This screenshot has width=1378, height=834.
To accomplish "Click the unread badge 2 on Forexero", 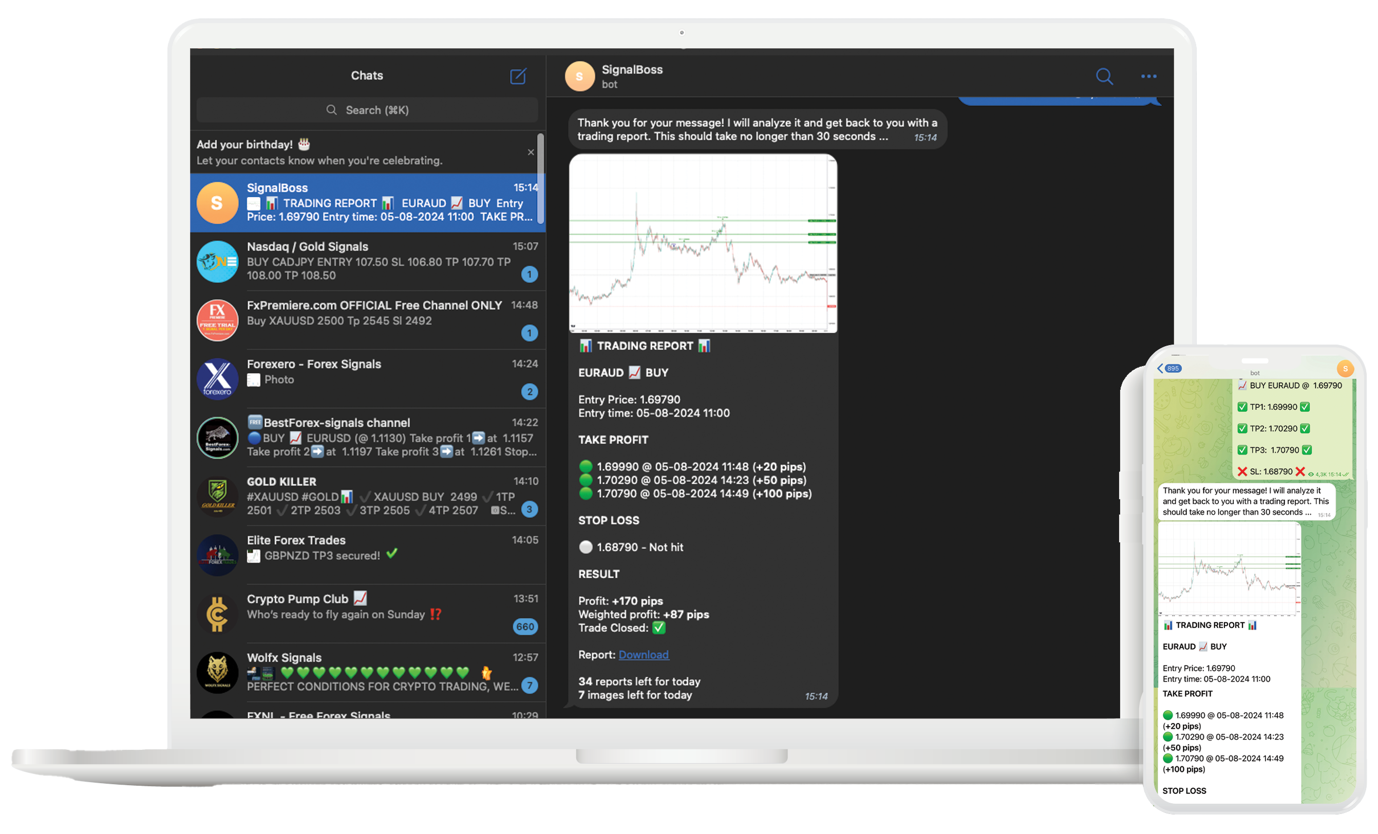I will pos(530,391).
